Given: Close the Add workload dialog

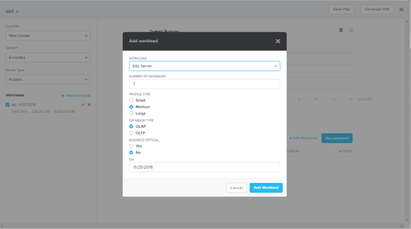Looking at the screenshot, I should pos(278,41).
